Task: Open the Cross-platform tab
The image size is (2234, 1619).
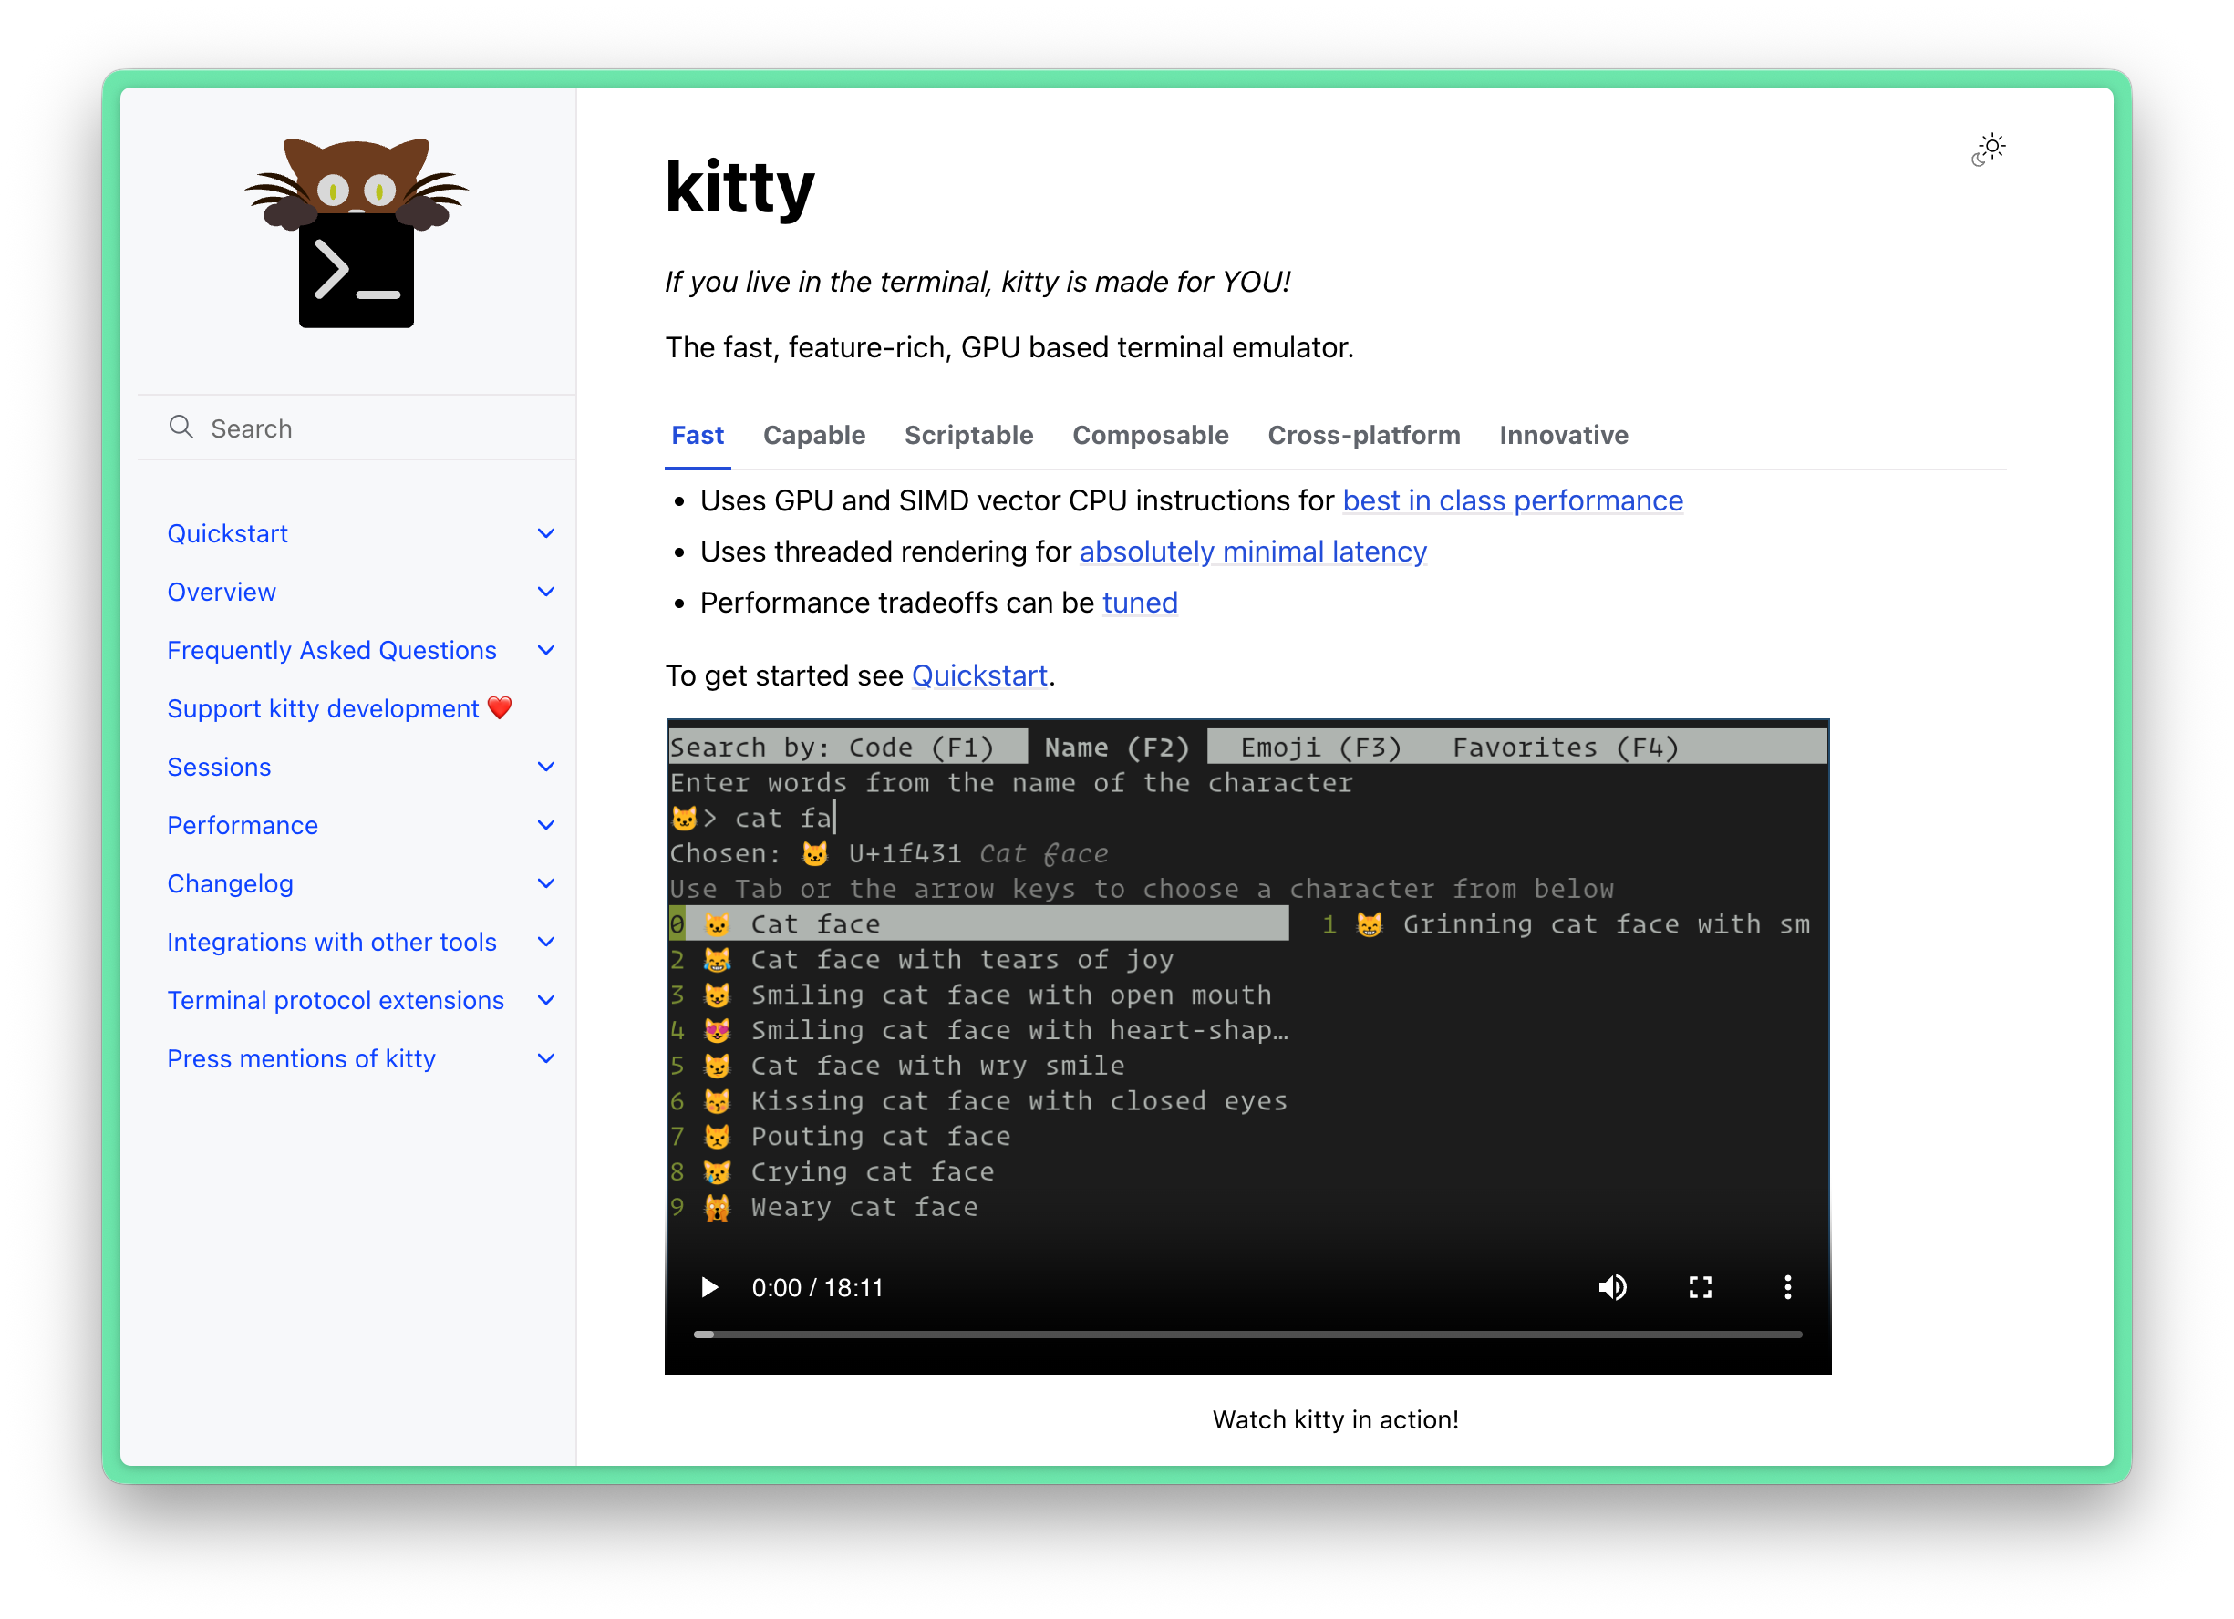Action: 1363,434
